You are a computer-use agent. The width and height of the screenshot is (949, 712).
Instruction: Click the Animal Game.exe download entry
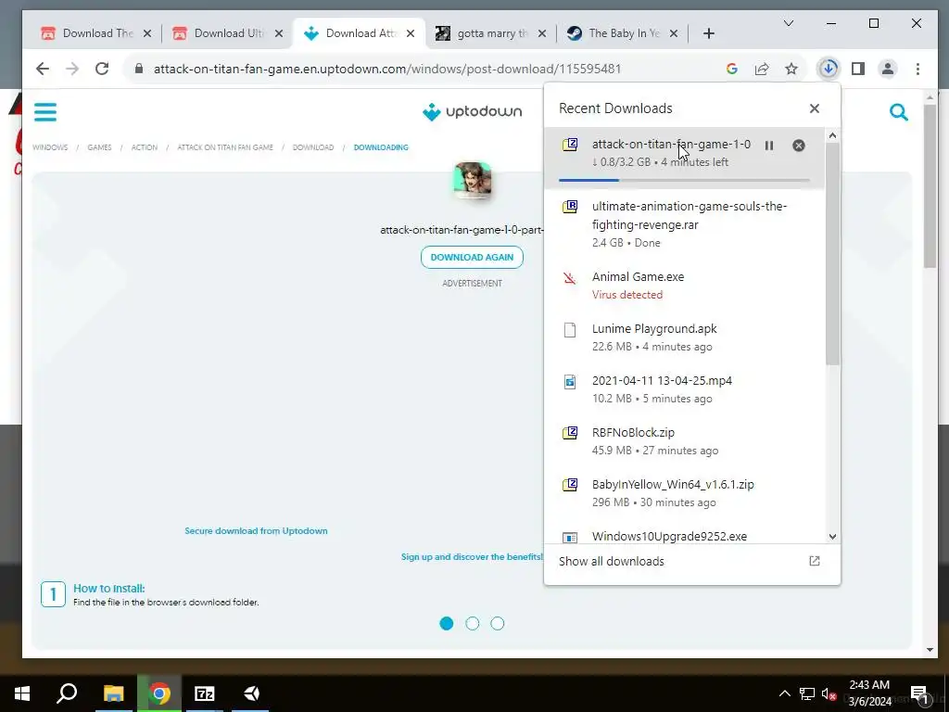pyautogui.click(x=684, y=286)
